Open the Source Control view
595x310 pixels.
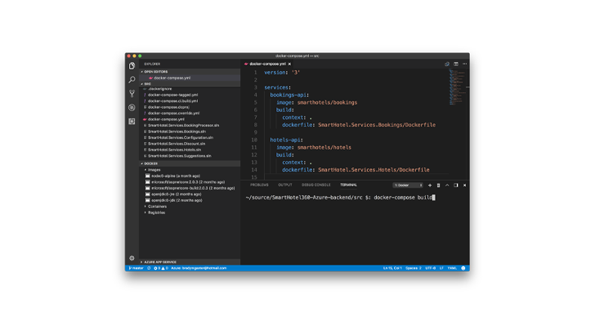[131, 93]
